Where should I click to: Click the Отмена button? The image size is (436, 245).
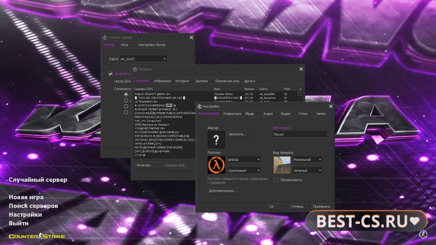[x=299, y=206]
